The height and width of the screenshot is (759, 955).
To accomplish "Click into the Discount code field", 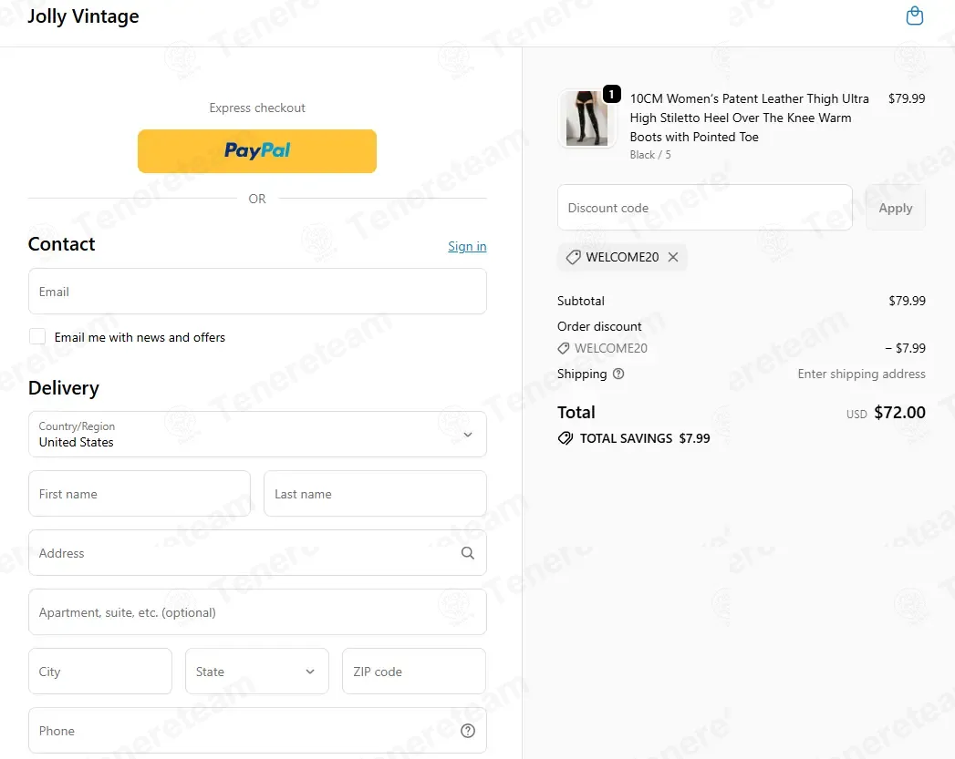I will [x=705, y=208].
